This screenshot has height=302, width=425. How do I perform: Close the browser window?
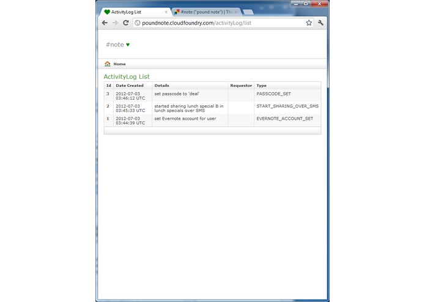click(319, 4)
